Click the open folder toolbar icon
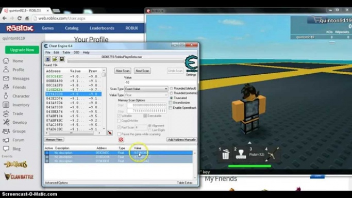Screen dimensions: 352x198 tap(55, 59)
